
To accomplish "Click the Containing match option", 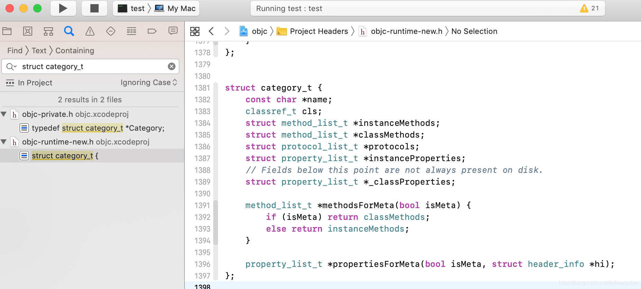I will click(x=75, y=50).
